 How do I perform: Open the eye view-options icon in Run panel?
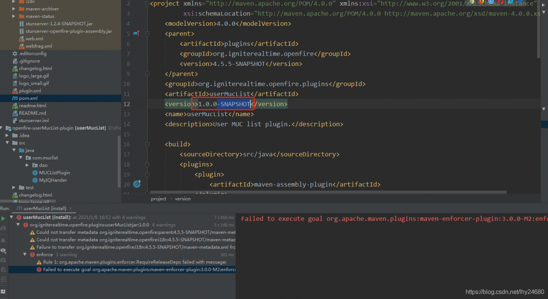pos(3,250)
